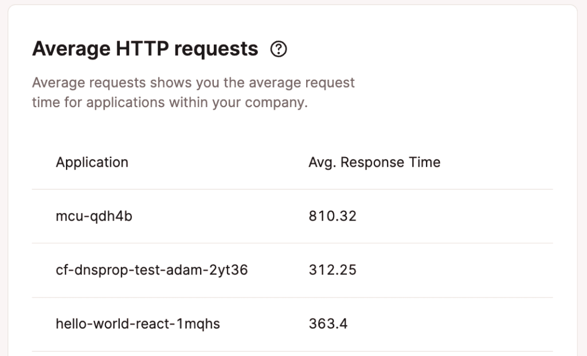This screenshot has height=356, width=587.
Task: Click the "Average HTTP requests" heading
Action: pyautogui.click(x=145, y=49)
